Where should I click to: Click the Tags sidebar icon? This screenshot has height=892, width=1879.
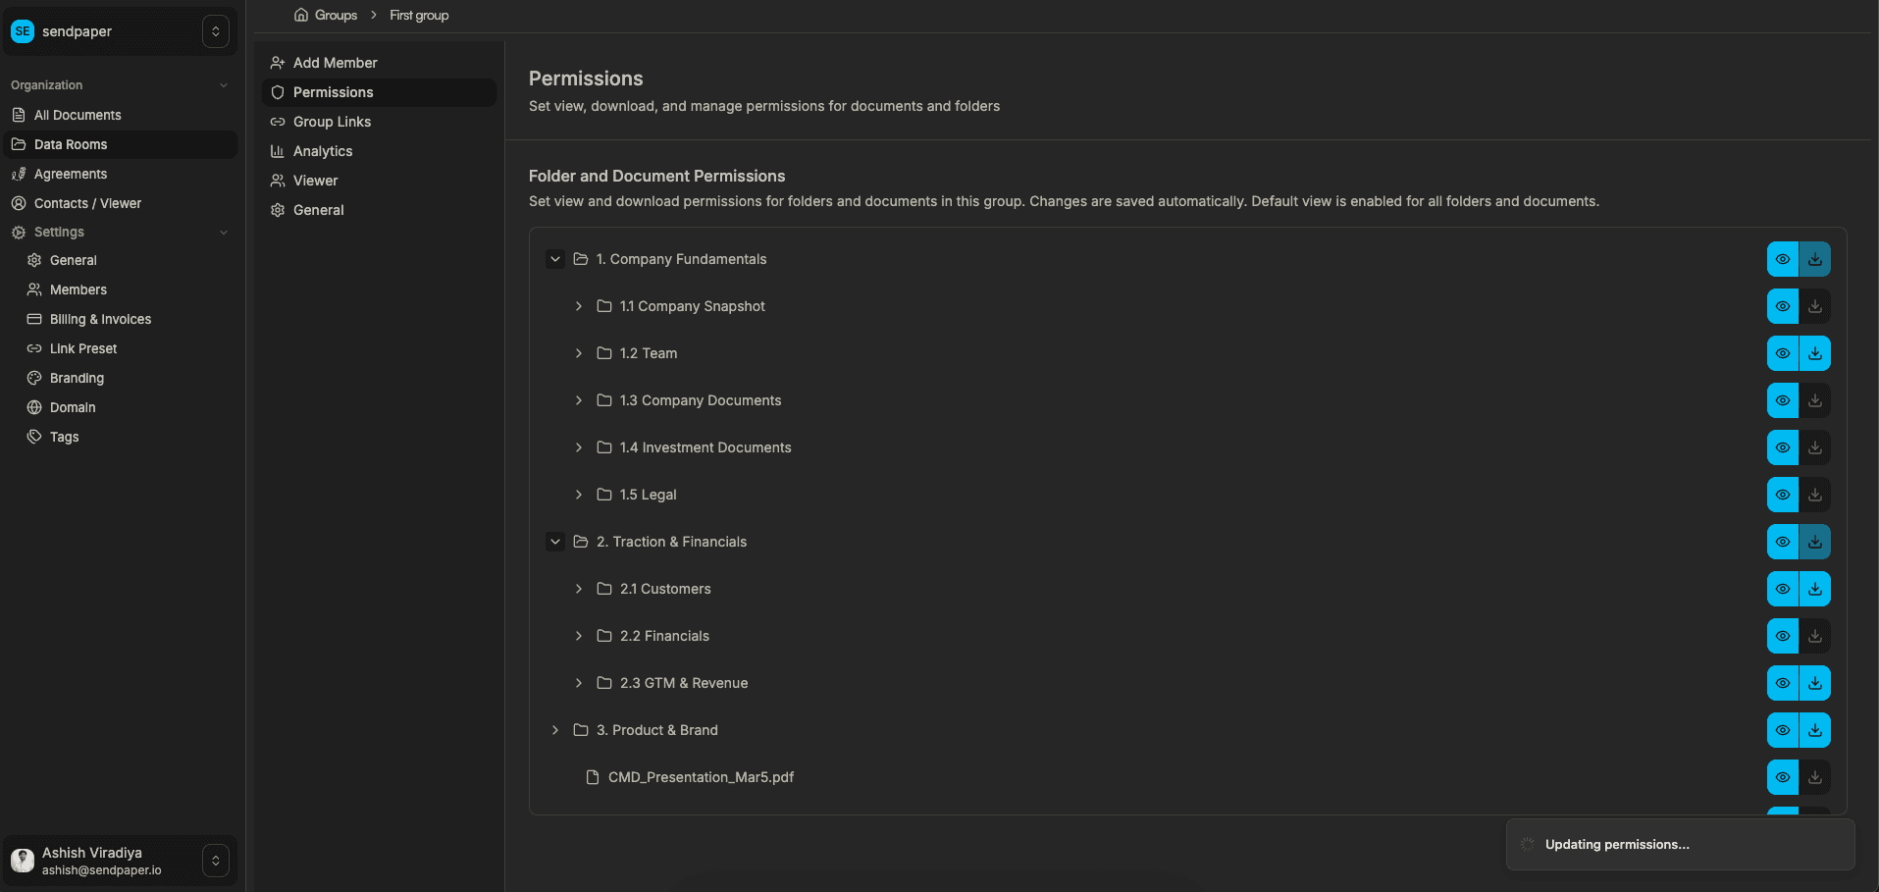click(x=33, y=437)
